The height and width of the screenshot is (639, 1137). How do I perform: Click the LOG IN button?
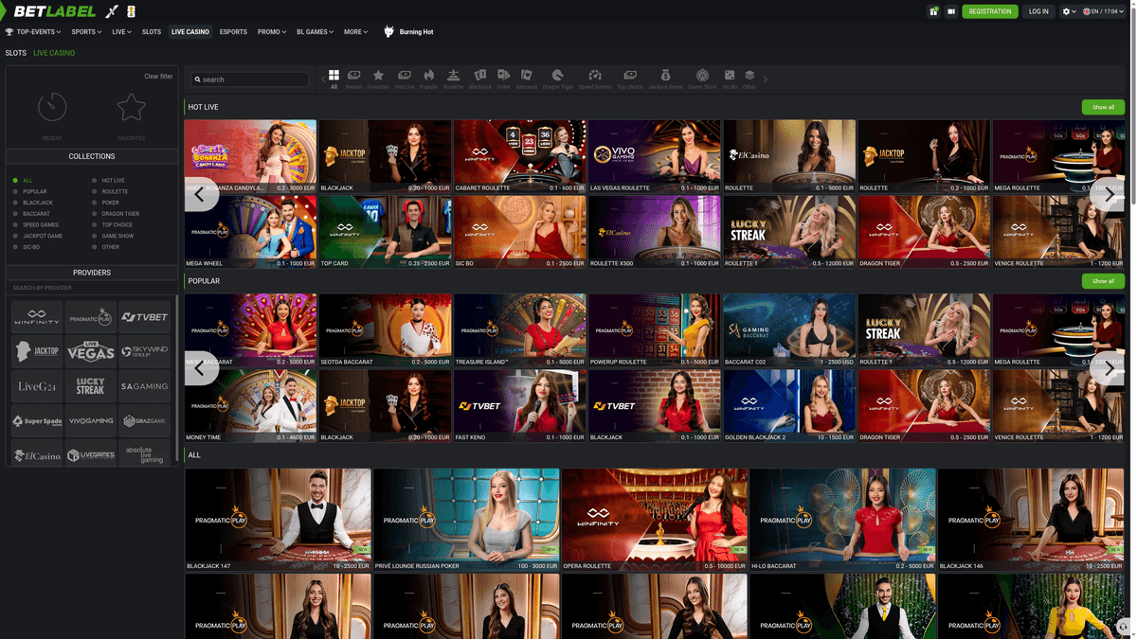click(x=1038, y=11)
